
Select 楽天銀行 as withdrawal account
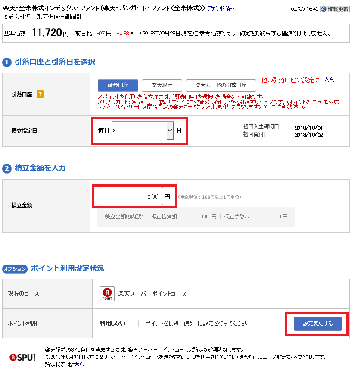(162, 85)
